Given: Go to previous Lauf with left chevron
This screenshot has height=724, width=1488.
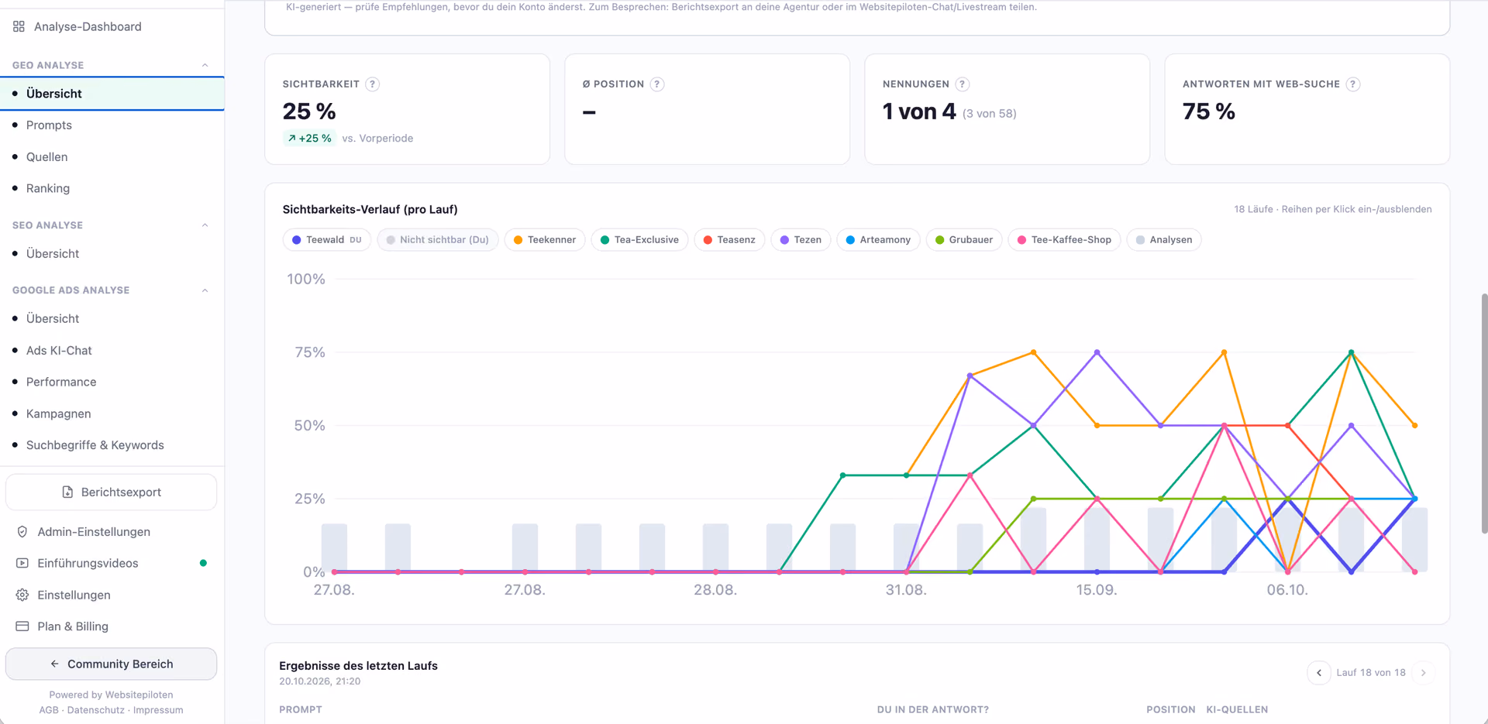Looking at the screenshot, I should click(1319, 673).
